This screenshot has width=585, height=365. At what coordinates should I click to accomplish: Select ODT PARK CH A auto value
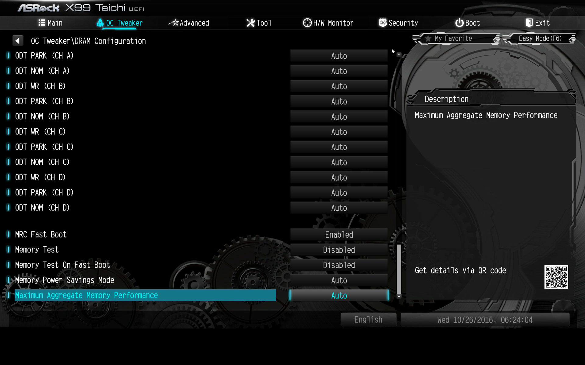pyautogui.click(x=339, y=55)
